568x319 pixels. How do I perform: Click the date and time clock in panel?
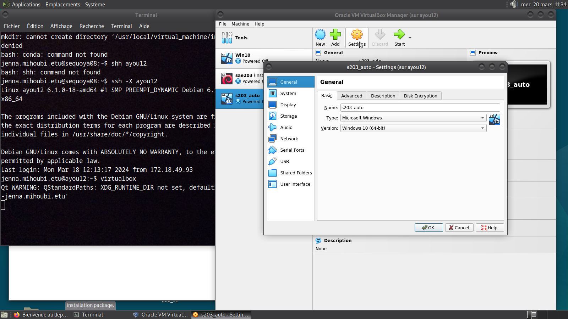[544, 5]
